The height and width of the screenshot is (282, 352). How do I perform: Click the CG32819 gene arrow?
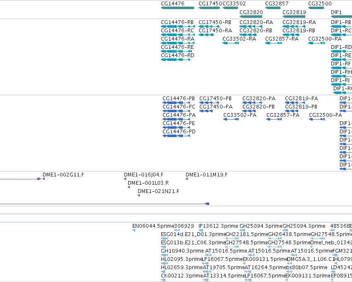point(294,17)
